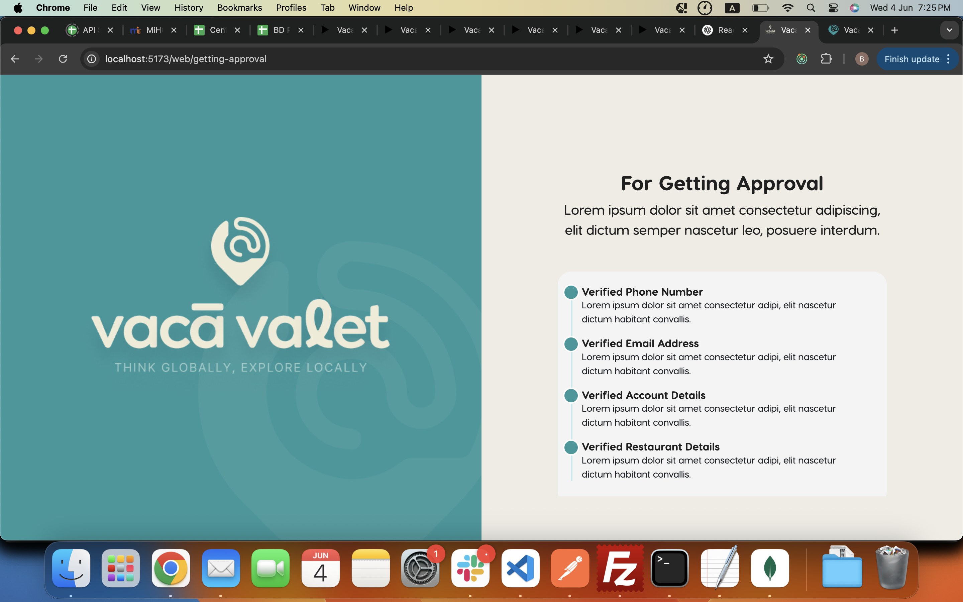Open the new tab plus button
Viewport: 963px width, 602px height.
point(894,30)
